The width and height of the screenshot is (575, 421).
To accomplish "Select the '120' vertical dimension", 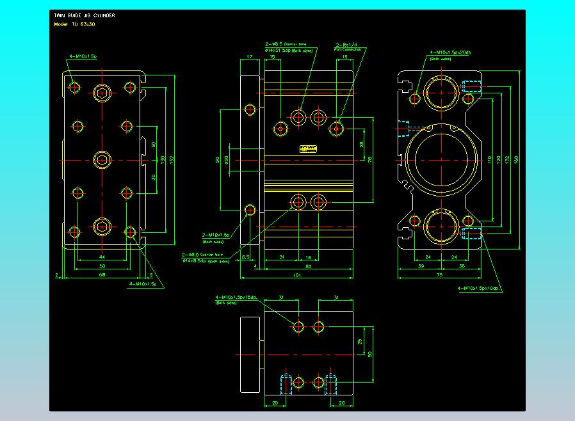I will 498,160.
